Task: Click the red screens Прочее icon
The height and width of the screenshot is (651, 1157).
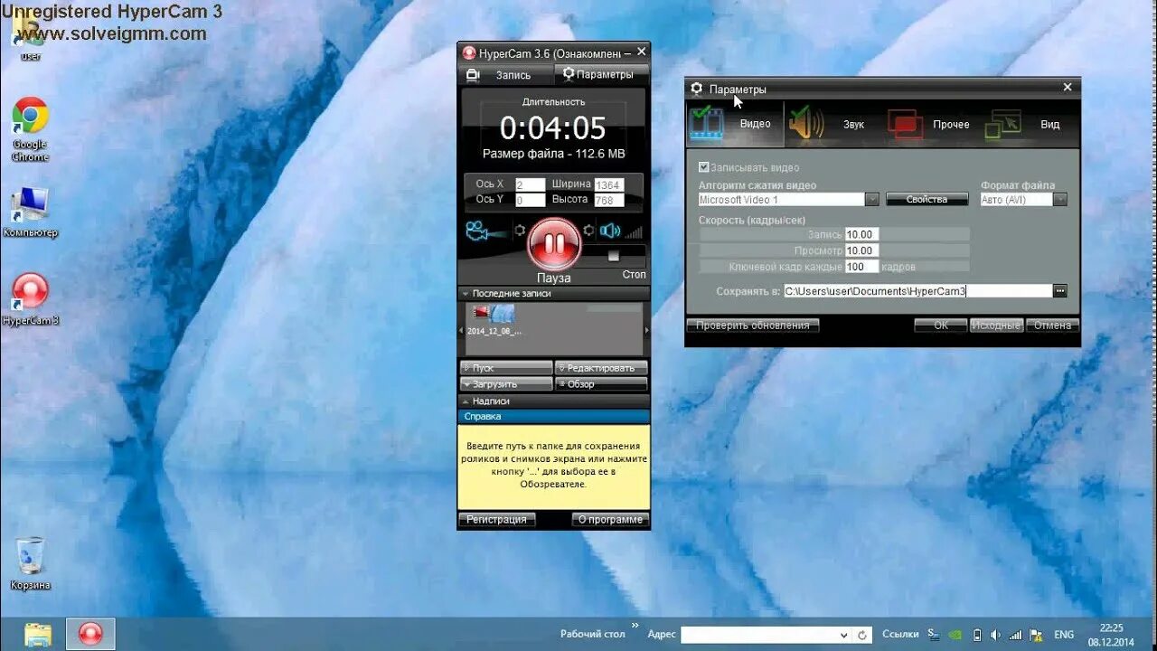Action: tap(904, 124)
